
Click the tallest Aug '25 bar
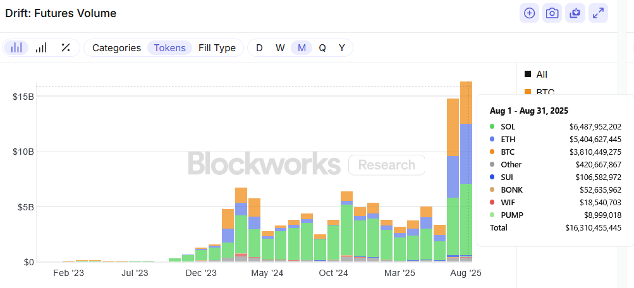click(466, 171)
